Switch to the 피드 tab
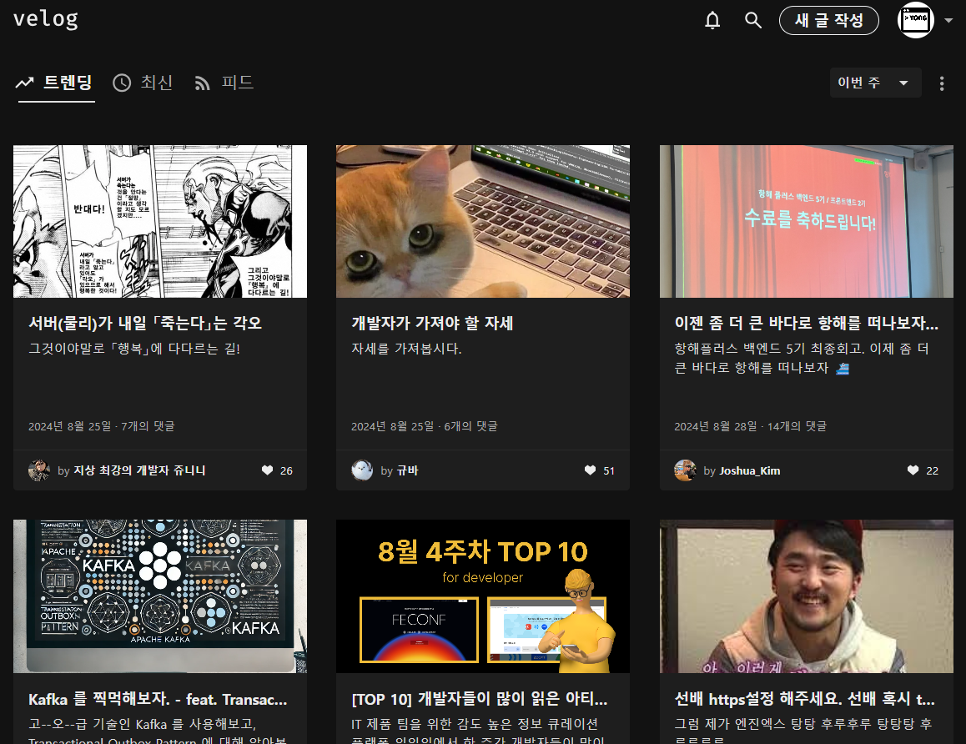 pos(236,83)
